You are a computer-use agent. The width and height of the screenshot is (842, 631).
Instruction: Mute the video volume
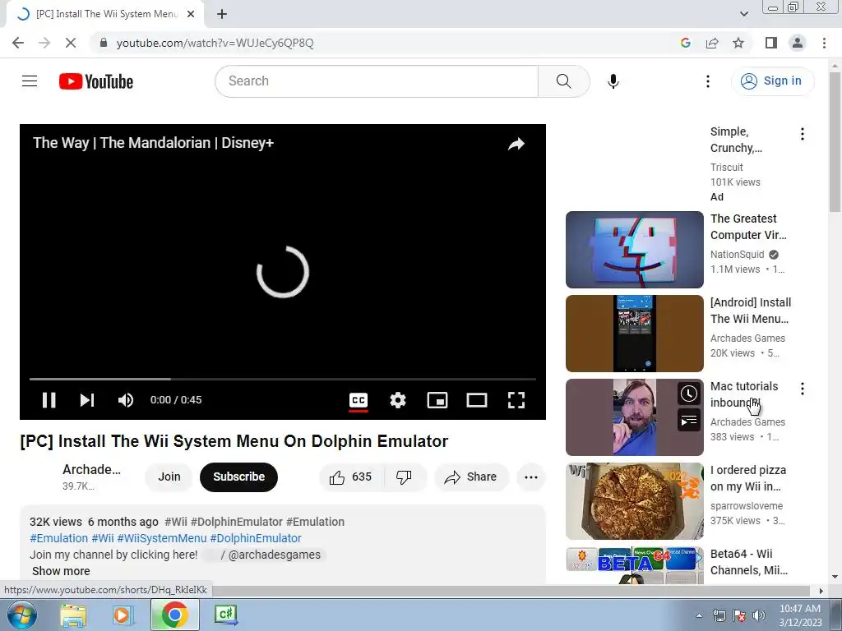pos(126,400)
